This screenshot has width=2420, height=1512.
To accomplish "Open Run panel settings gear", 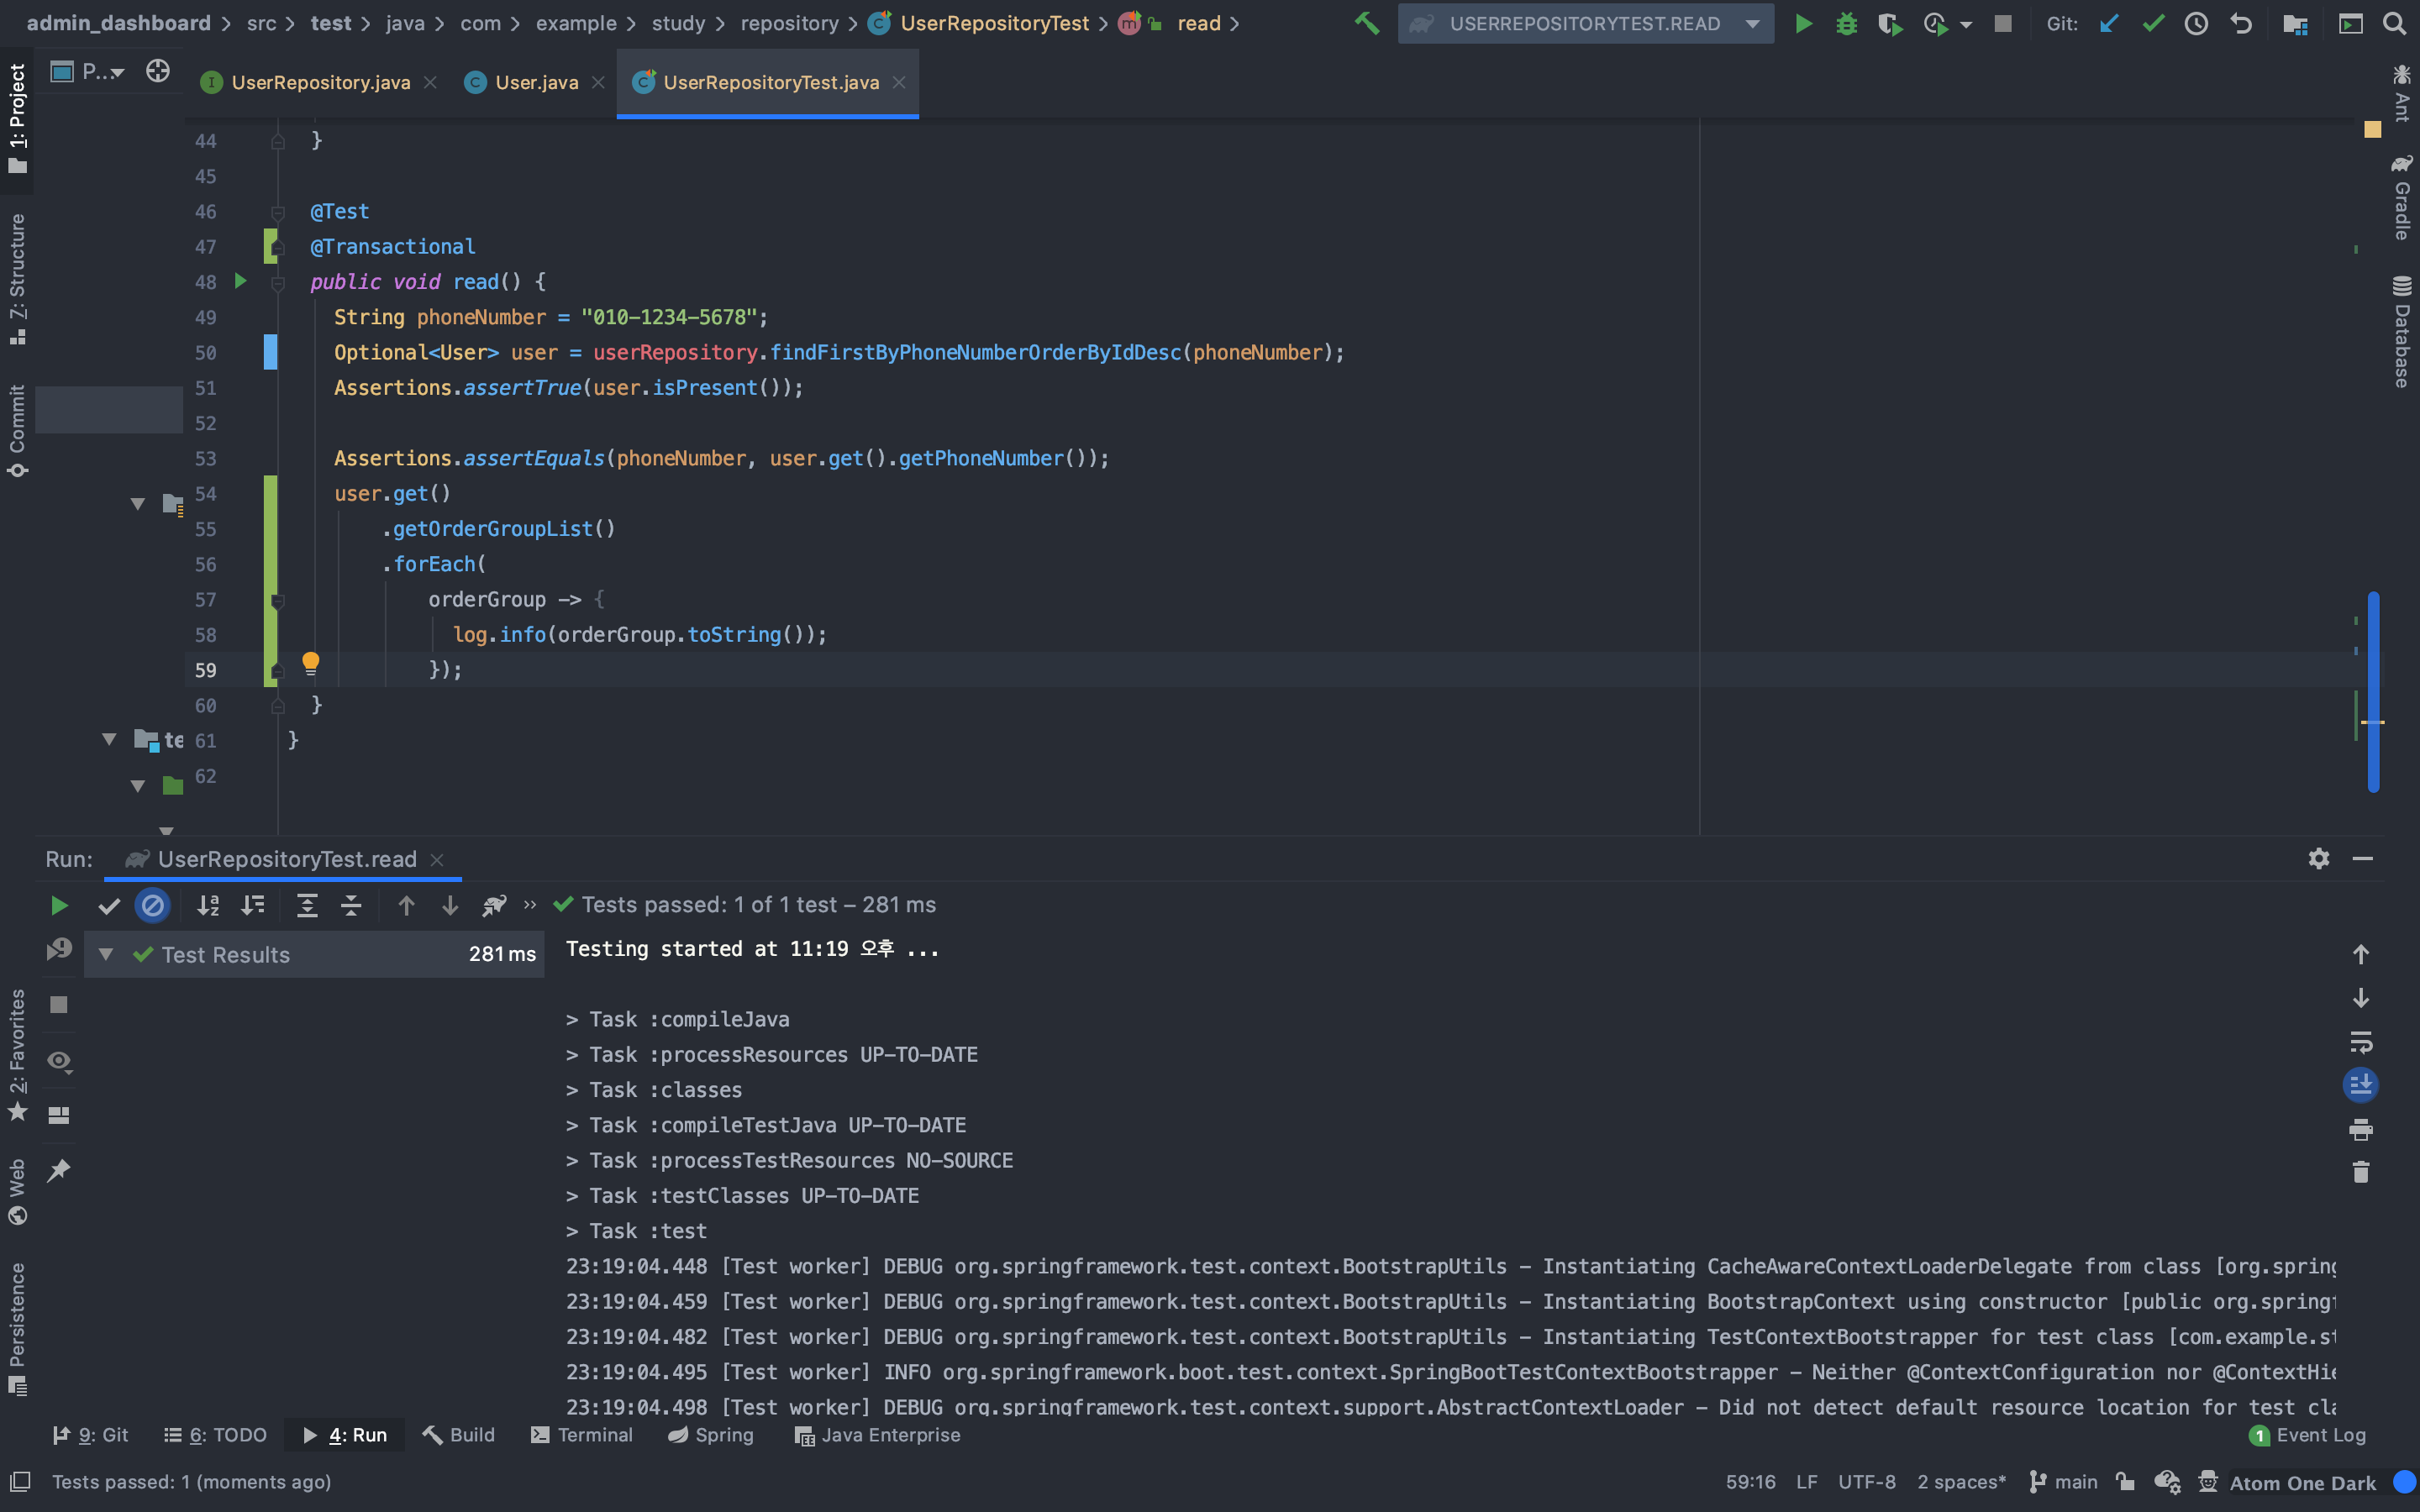I will pos(2319,859).
